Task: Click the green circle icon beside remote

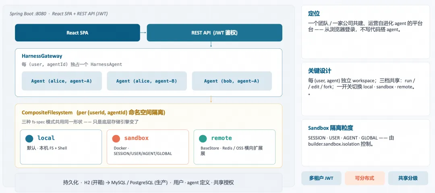Action: pos(203,139)
